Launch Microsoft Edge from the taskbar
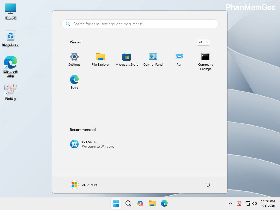The image size is (280, 210). pyautogui.click(x=164, y=203)
